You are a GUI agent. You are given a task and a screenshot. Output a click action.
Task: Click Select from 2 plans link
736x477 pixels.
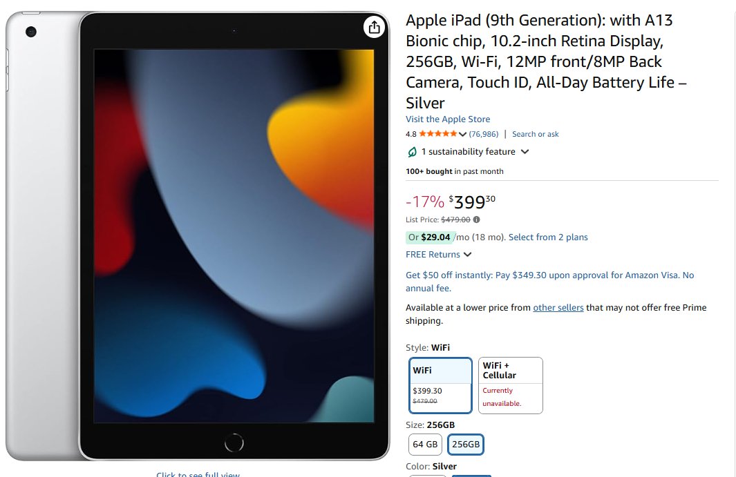[548, 237]
